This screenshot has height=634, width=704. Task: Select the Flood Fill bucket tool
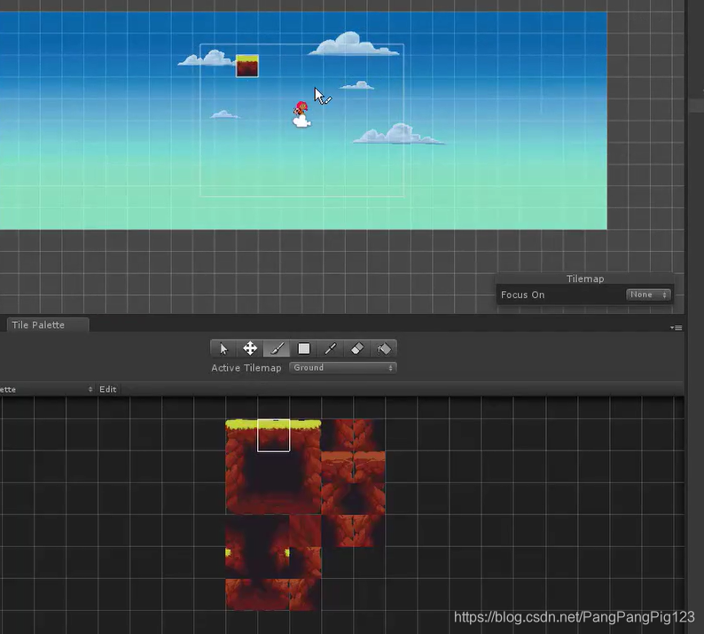click(384, 348)
